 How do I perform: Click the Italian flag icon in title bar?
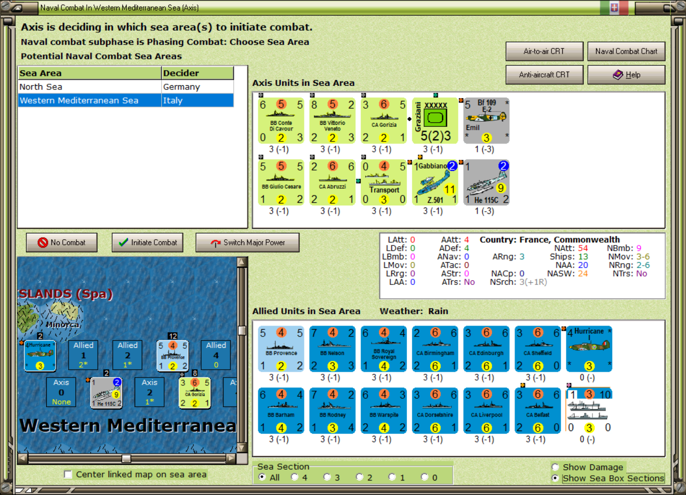coord(614,7)
